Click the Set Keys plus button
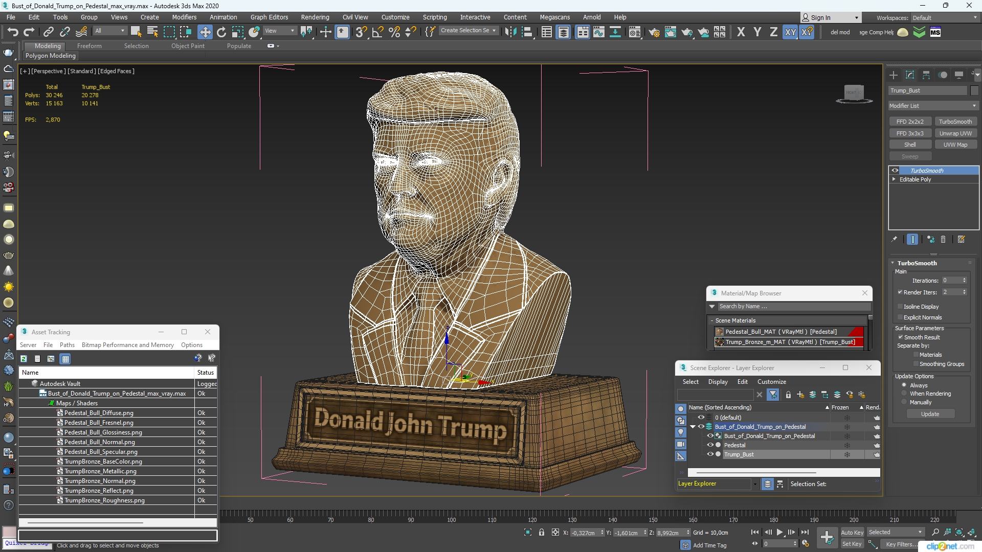This screenshot has width=982, height=552. point(827,538)
